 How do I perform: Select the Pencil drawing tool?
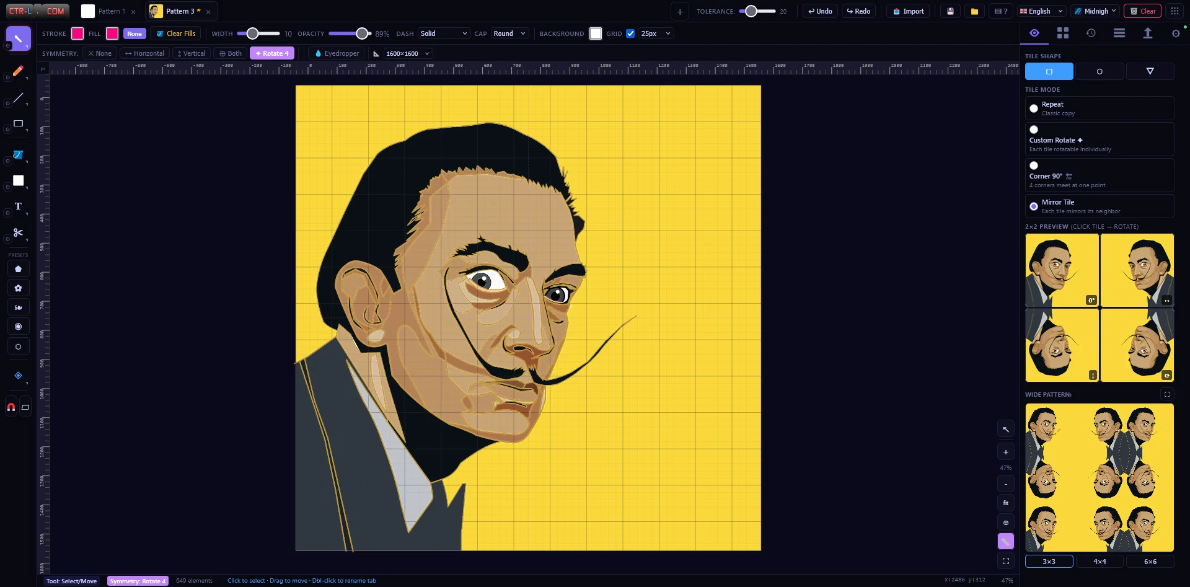pos(18,71)
